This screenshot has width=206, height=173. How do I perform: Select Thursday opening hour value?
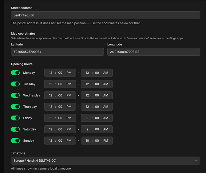click(x=51, y=107)
